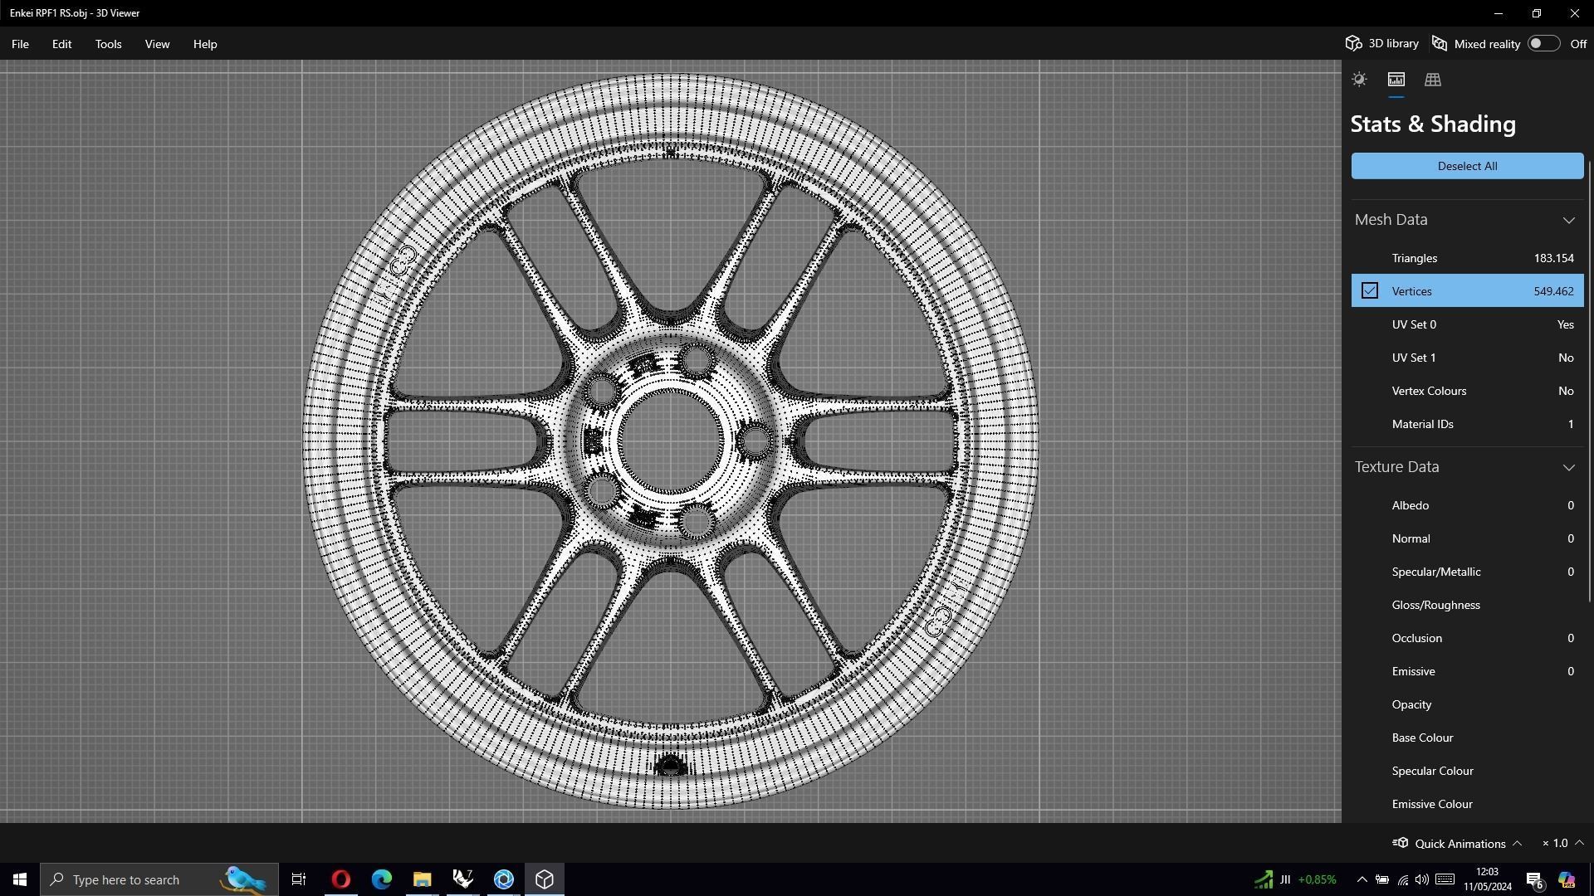Image resolution: width=1594 pixels, height=896 pixels.
Task: Open the View menu
Action: coord(157,44)
